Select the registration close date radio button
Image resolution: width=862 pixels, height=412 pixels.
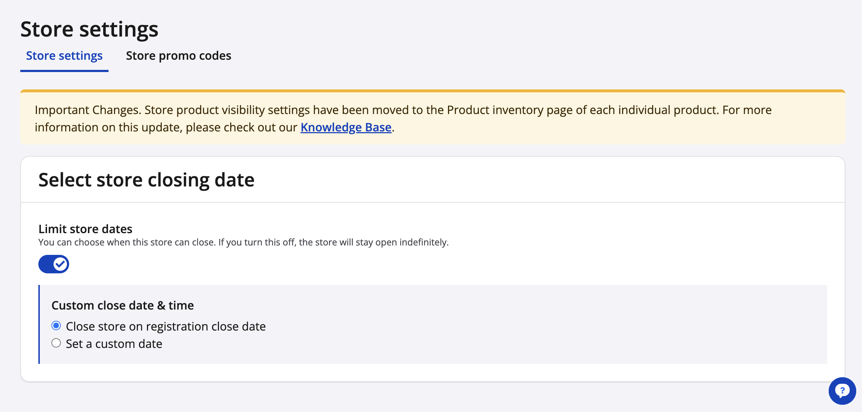[56, 326]
